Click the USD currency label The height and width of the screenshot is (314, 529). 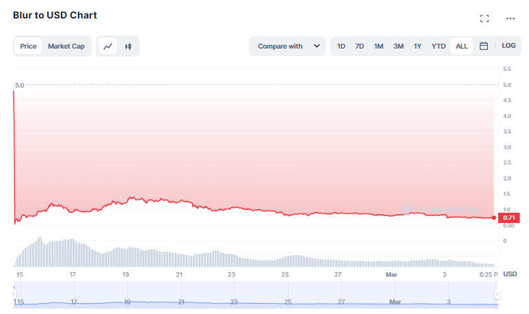[510, 274]
